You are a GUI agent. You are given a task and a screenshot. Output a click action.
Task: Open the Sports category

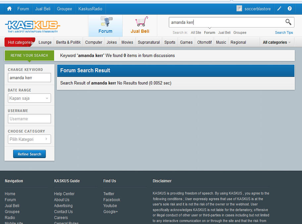pyautogui.click(x=170, y=42)
